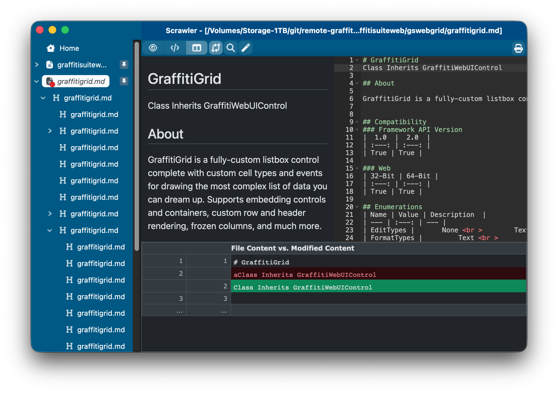Switch to source code view icon
This screenshot has width=558, height=393.
coord(175,48)
